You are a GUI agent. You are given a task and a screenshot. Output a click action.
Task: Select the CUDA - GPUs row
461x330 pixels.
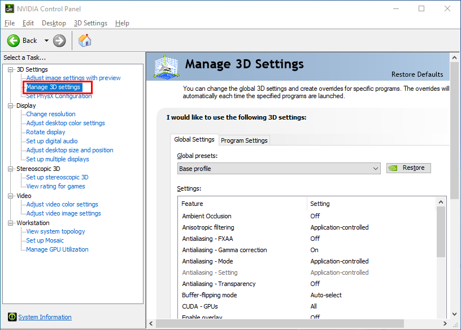tap(307, 306)
